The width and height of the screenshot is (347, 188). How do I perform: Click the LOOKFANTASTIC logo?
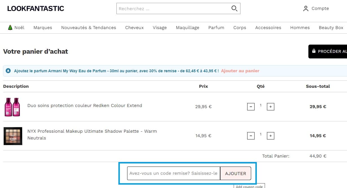click(x=35, y=8)
